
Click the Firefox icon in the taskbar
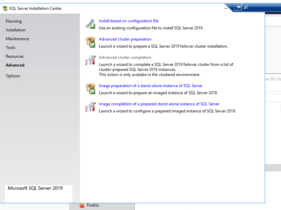82,205
